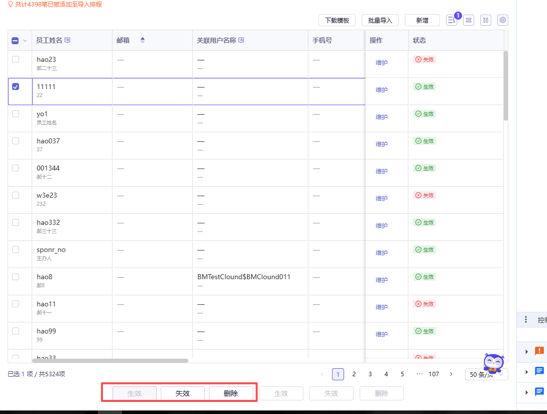This screenshot has width=547, height=414.
Task: Click the owl assistant mascot icon
Action: click(493, 363)
